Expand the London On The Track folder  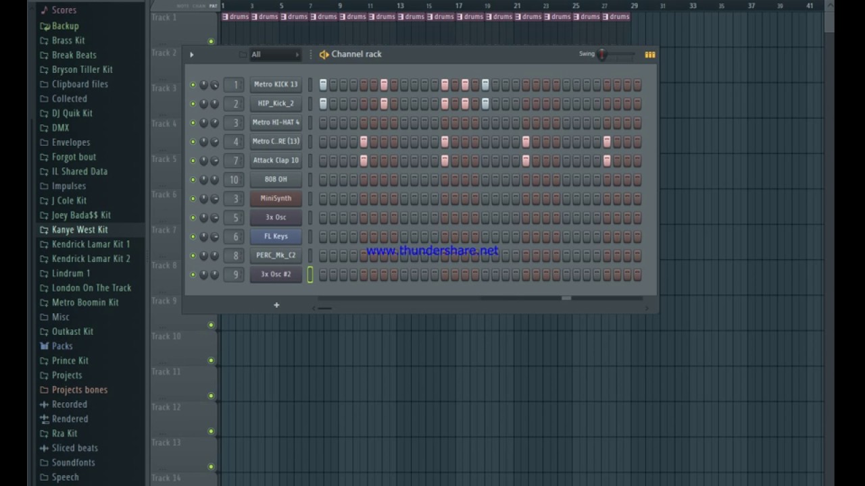pos(92,288)
